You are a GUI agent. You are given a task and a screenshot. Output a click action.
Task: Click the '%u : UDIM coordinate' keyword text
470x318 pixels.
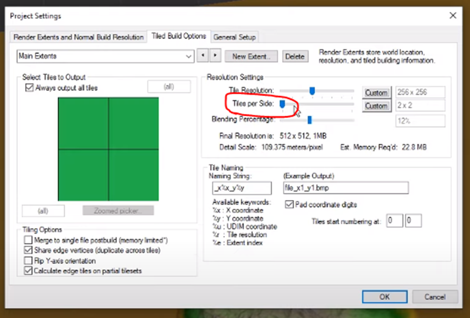click(x=245, y=226)
